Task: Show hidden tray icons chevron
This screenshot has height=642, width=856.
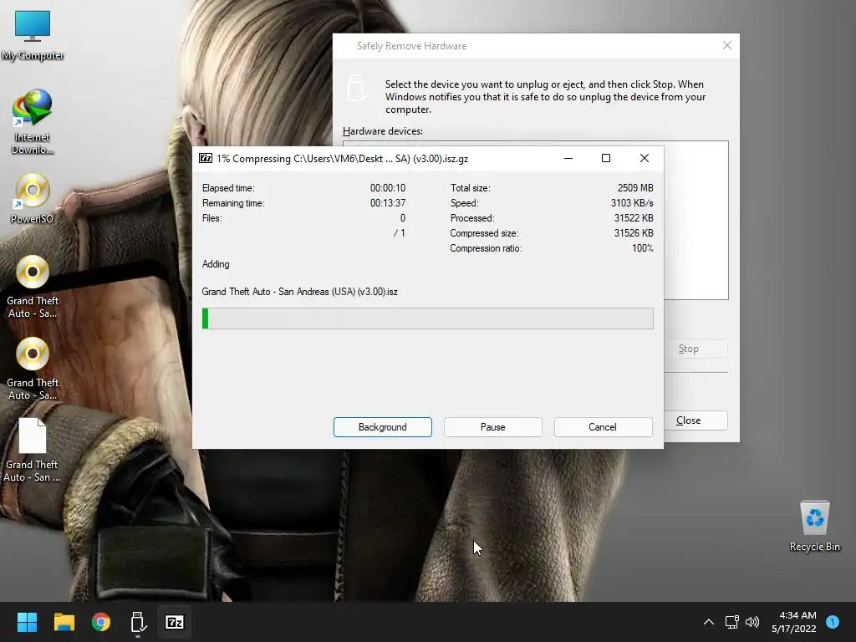Action: [x=709, y=622]
